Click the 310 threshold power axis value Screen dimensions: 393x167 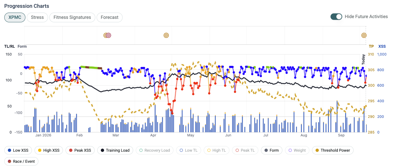pos(371,54)
